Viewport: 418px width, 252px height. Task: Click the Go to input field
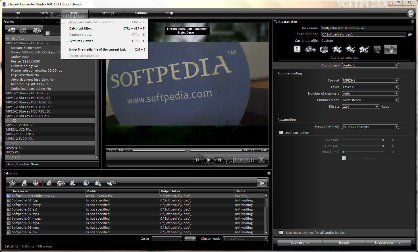tap(167, 239)
